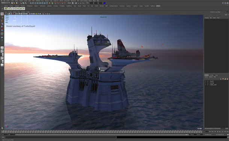Switch to Anim tab in Layer Editor
The height and width of the screenshot is (141, 229).
(x=217, y=75)
